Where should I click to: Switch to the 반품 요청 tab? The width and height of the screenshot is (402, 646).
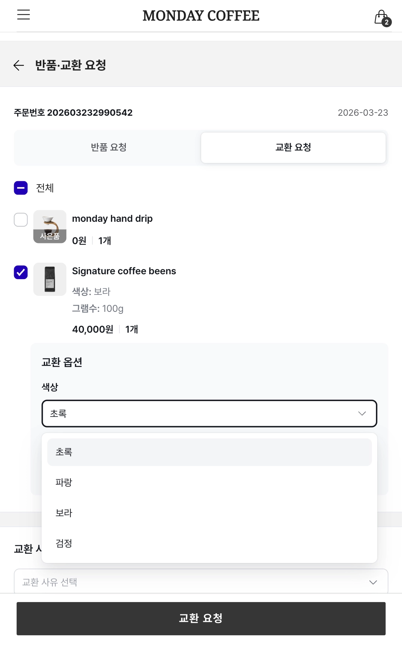point(108,147)
